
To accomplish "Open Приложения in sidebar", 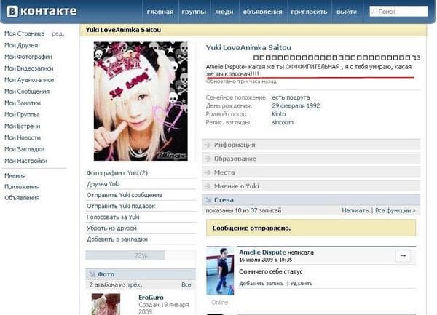I will pyautogui.click(x=22, y=187).
